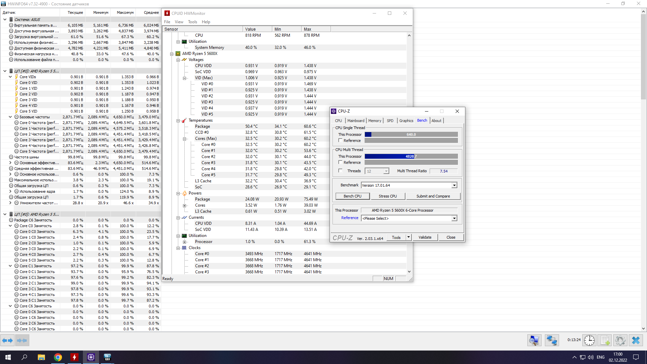647x364 pixels.
Task: Open the Reference processor Please Select dropdown
Action: (454, 218)
